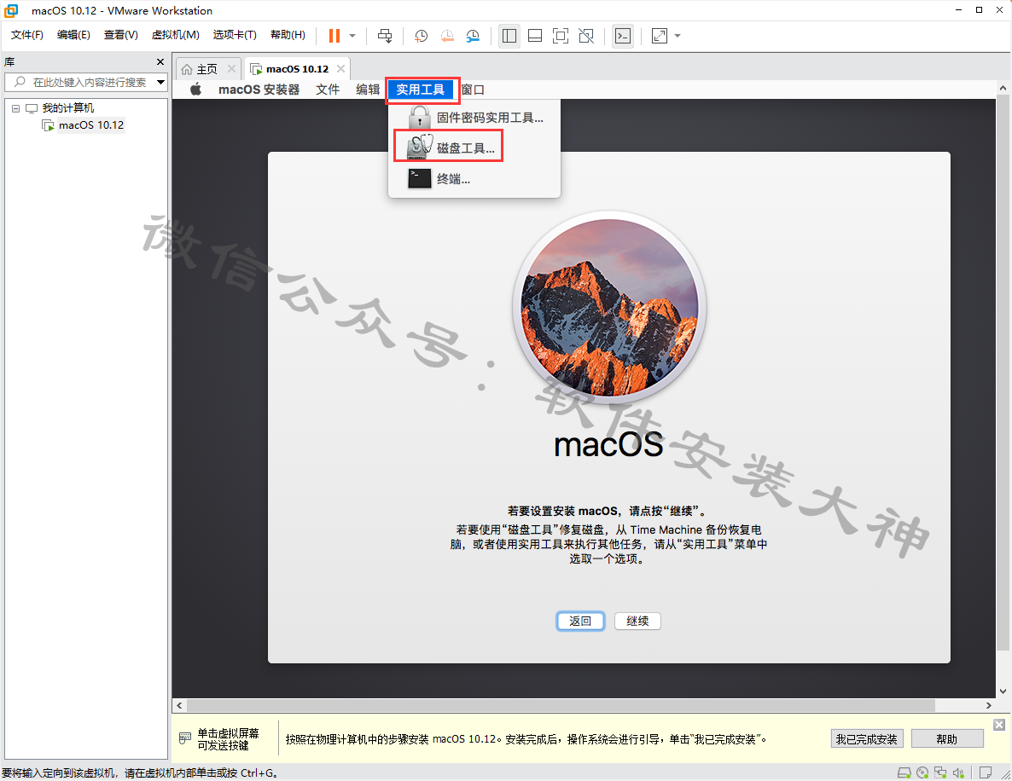Viewport: 1012px width, 781px height.
Task: Open the 文件(F) menu in VMware
Action: tap(27, 35)
